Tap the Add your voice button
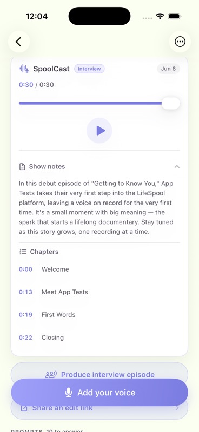 tap(99, 393)
